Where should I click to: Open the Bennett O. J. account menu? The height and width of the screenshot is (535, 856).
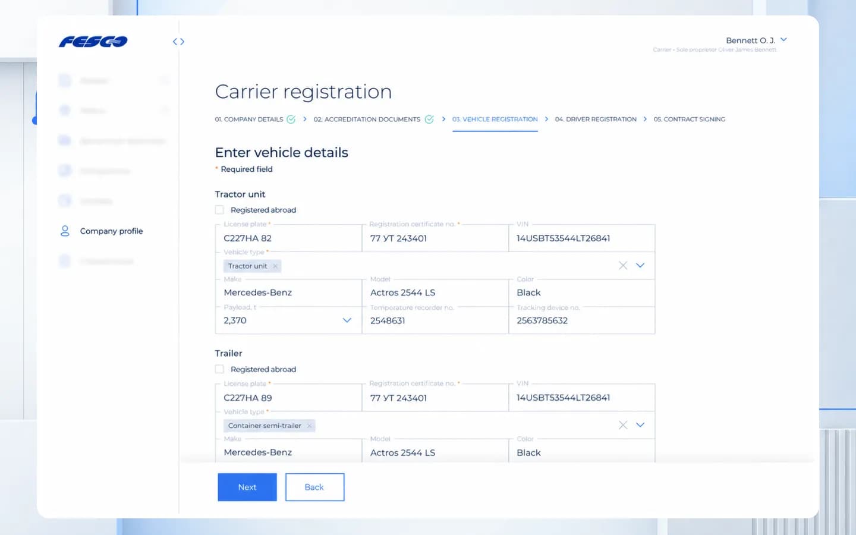coord(756,40)
